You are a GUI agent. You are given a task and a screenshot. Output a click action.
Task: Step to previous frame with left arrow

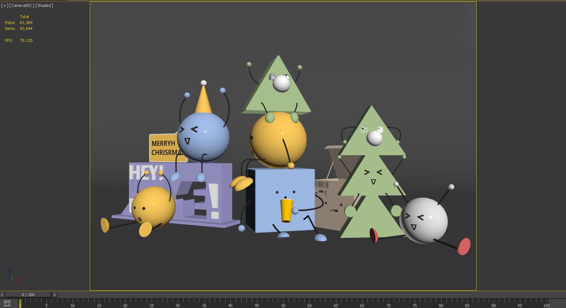(x=2, y=294)
